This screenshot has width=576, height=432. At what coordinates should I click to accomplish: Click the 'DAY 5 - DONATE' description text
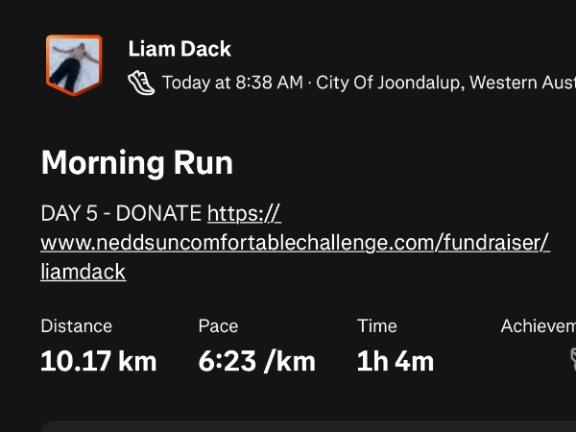click(x=121, y=213)
